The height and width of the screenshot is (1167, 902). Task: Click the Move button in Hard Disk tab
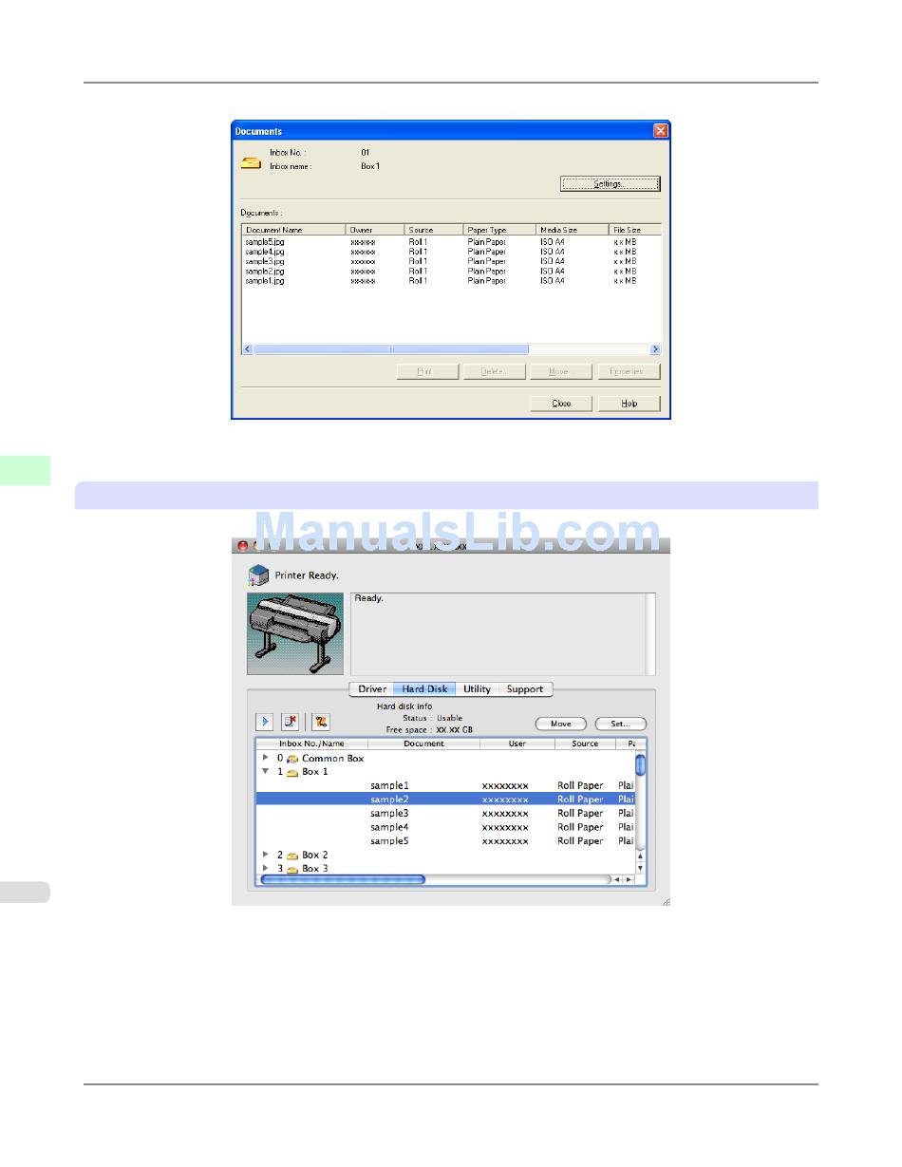point(560,724)
